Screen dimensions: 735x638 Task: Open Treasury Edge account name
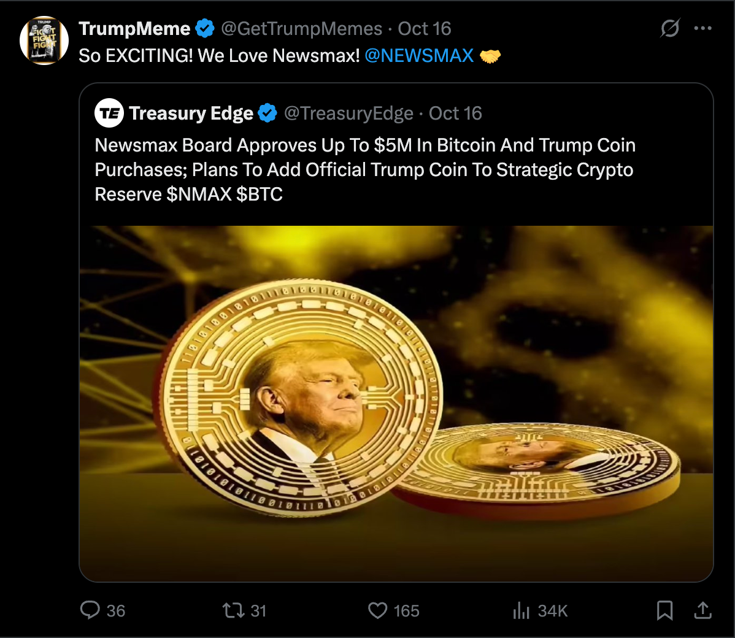tap(191, 113)
